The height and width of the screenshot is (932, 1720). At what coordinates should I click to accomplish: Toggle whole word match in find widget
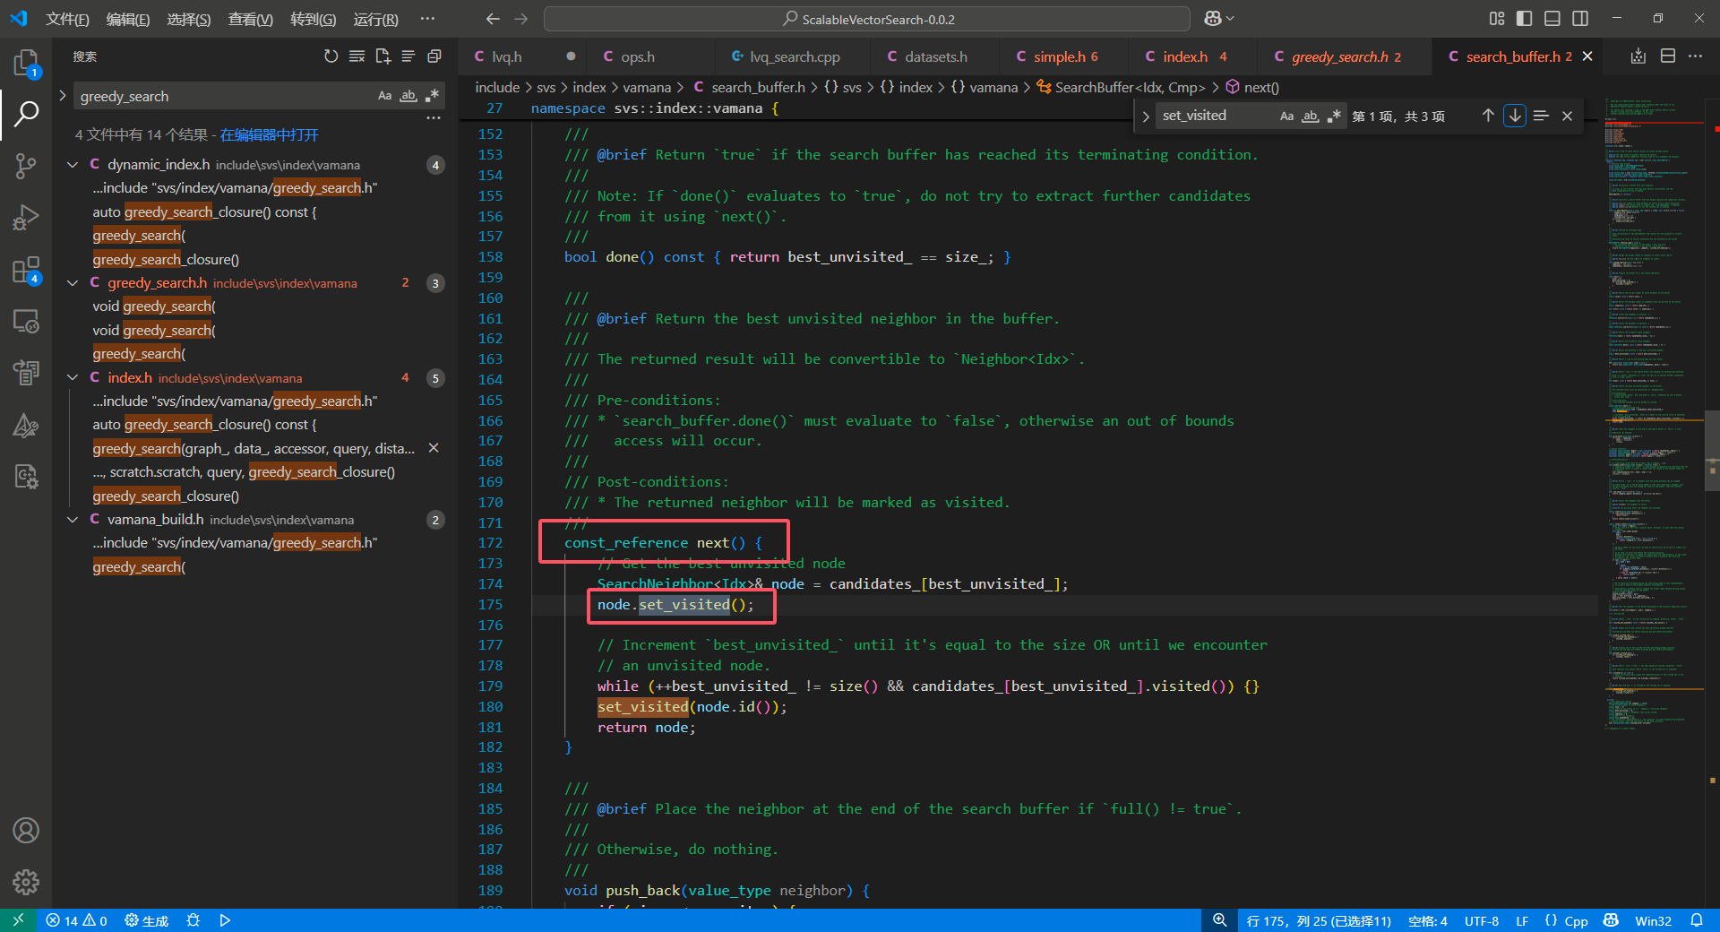pos(1311,116)
